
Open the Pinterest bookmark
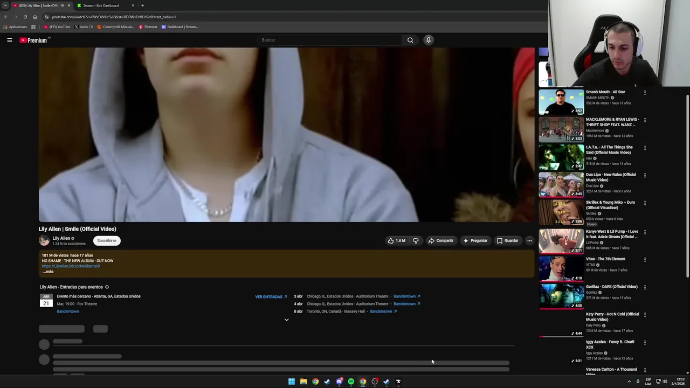point(148,27)
